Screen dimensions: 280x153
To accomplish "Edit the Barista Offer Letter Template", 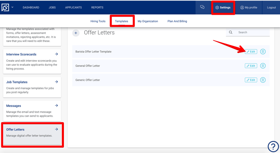I will pyautogui.click(x=251, y=52).
